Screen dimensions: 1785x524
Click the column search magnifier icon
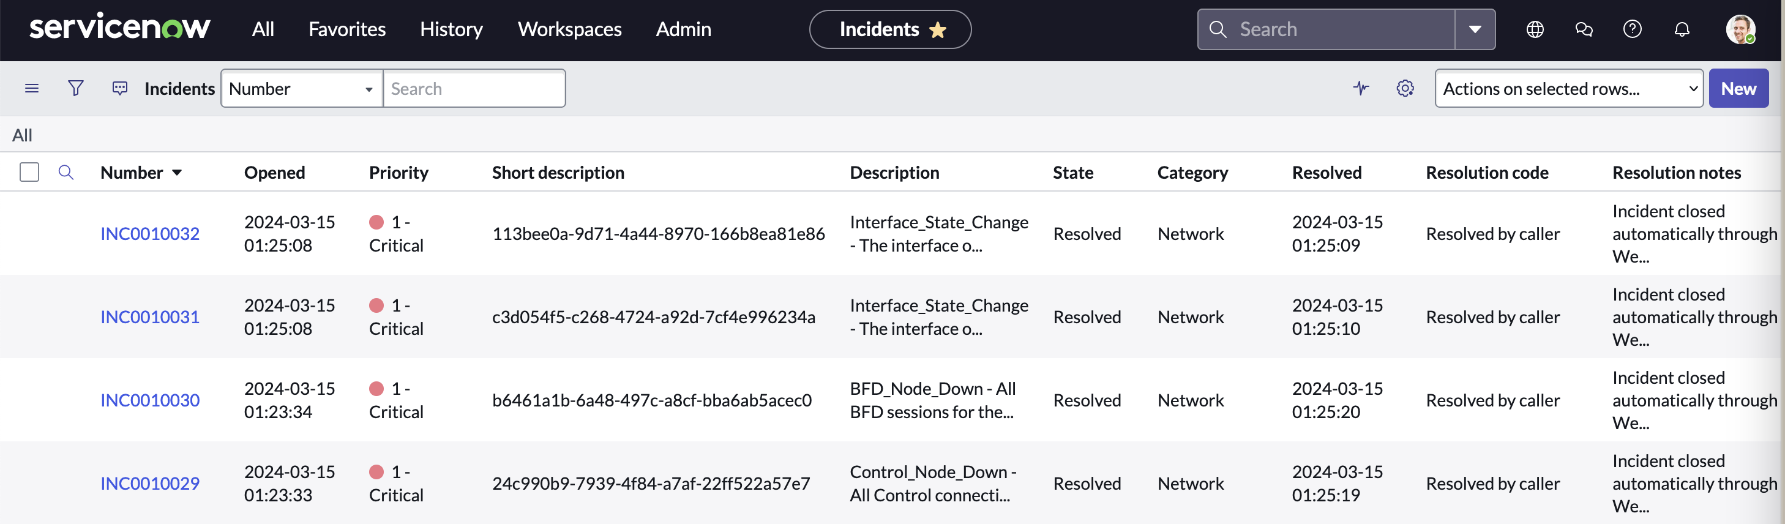tap(66, 172)
